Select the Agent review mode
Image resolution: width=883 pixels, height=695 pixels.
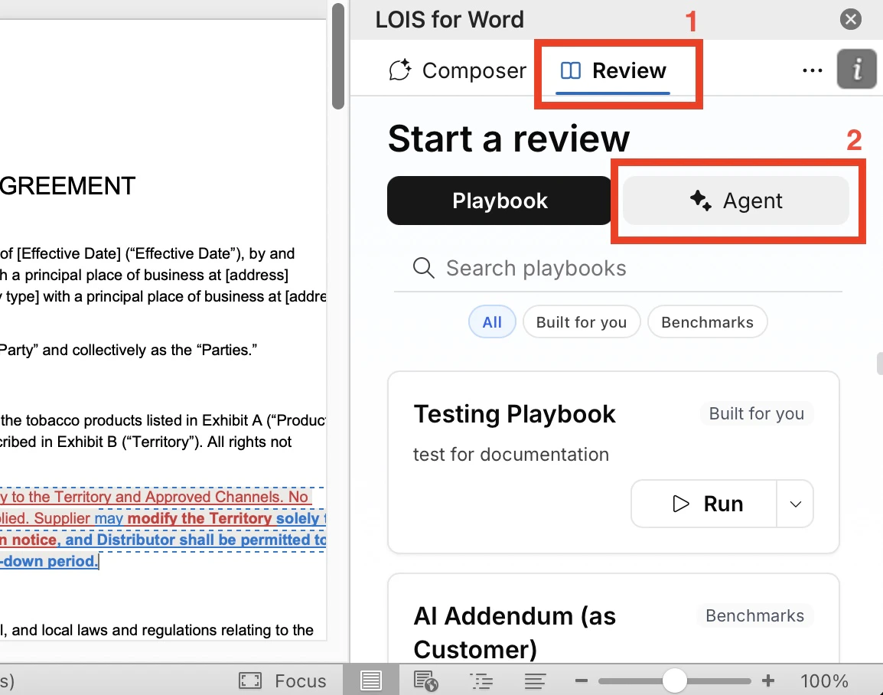pyautogui.click(x=735, y=201)
